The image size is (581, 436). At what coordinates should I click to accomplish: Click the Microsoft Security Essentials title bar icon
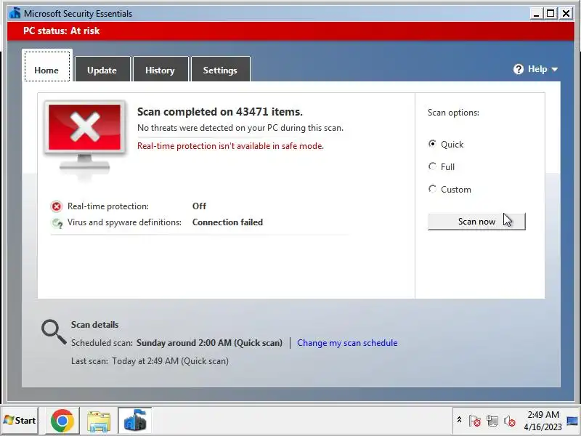[x=15, y=13]
